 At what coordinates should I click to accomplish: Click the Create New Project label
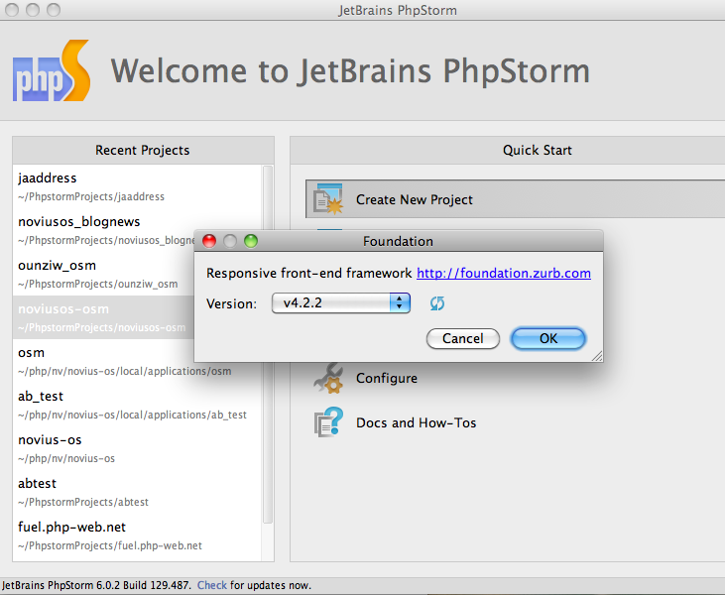[x=415, y=199]
